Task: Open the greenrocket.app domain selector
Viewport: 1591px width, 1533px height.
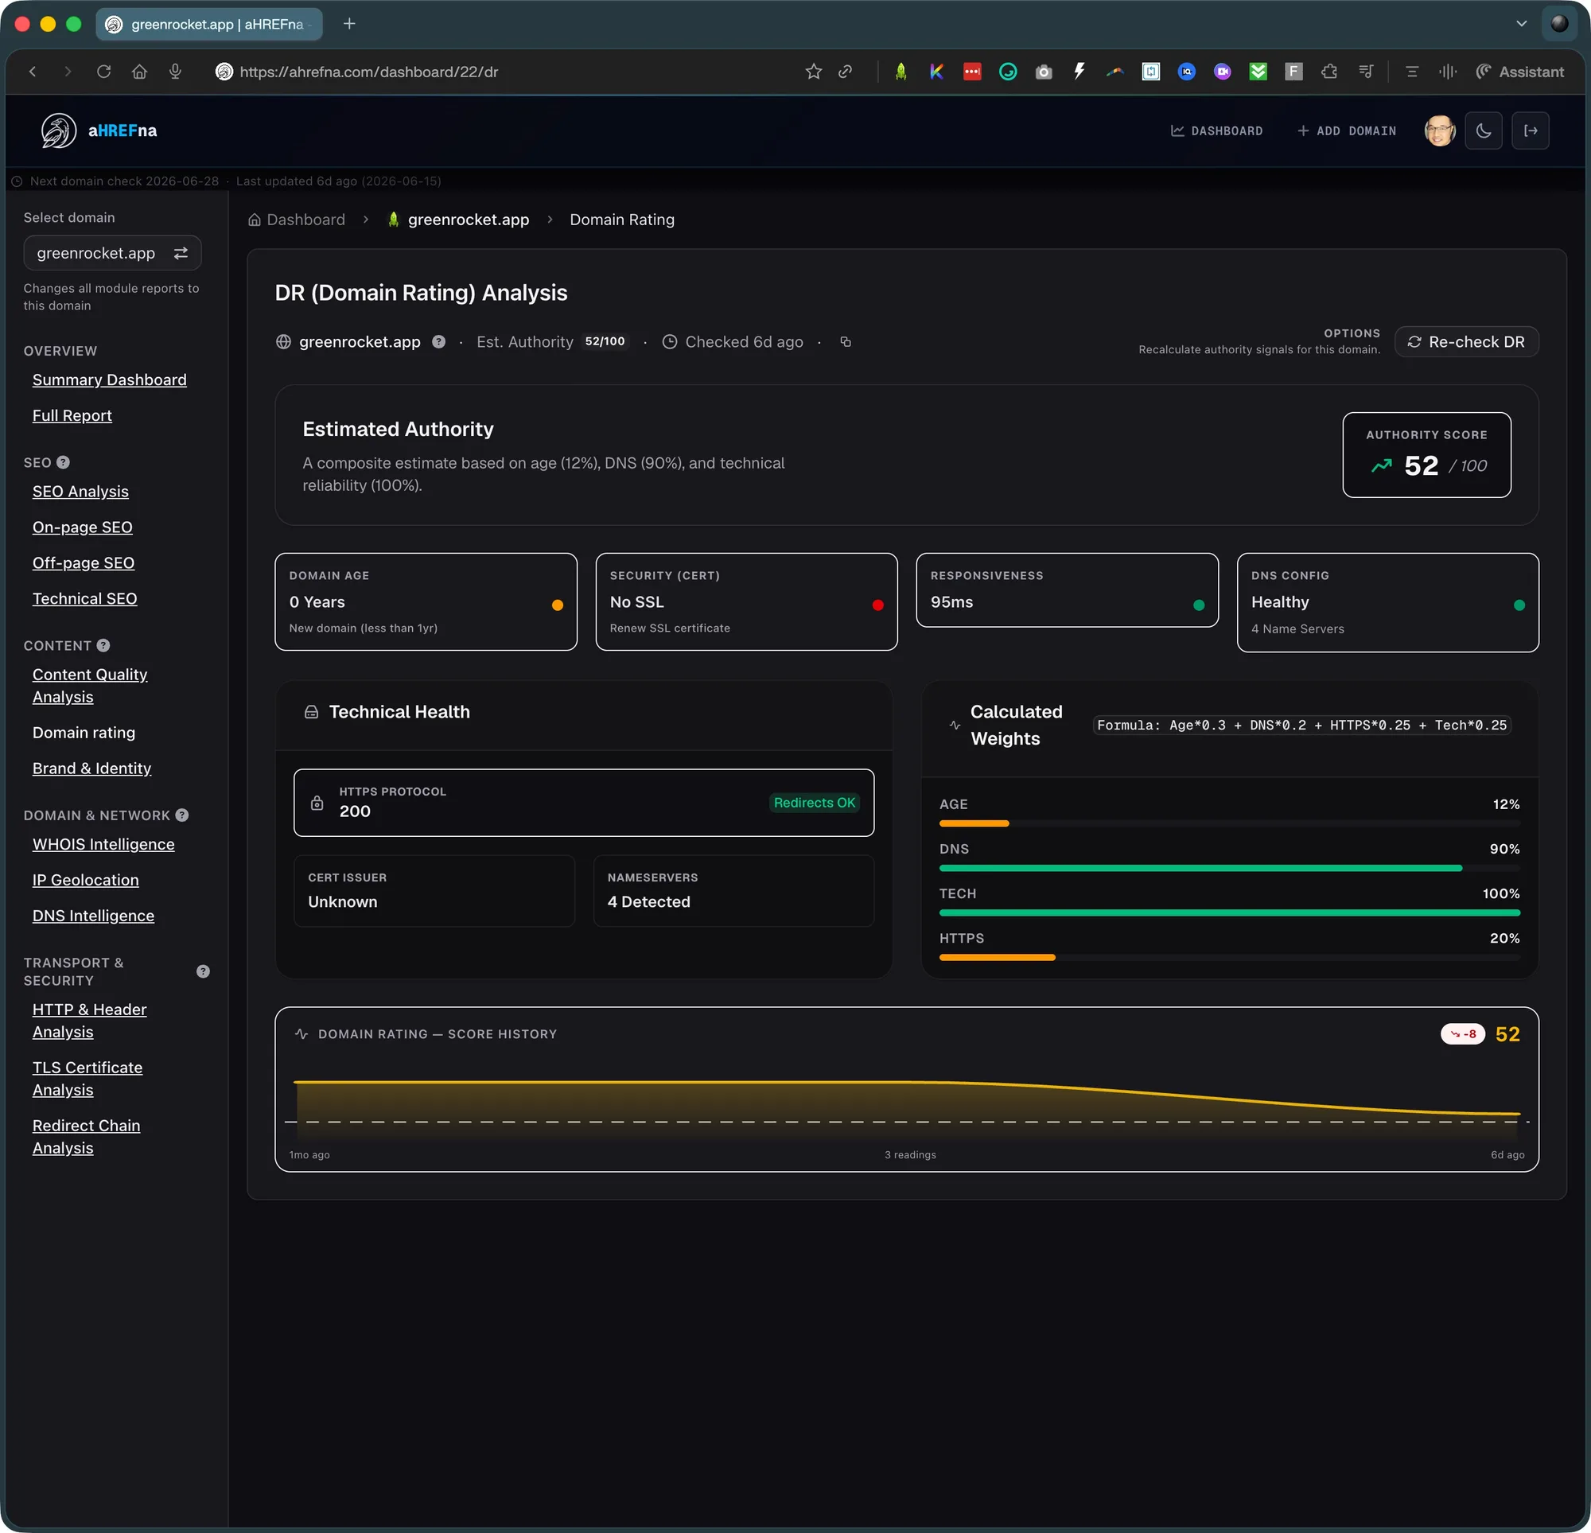Action: point(112,253)
